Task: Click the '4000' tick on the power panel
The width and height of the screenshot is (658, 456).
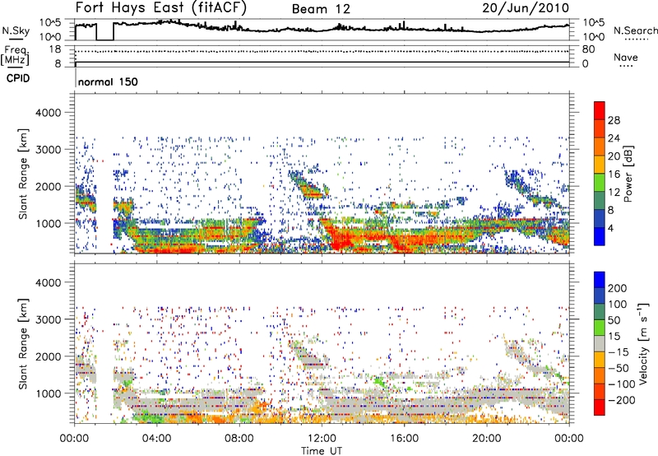Action: (x=48, y=113)
